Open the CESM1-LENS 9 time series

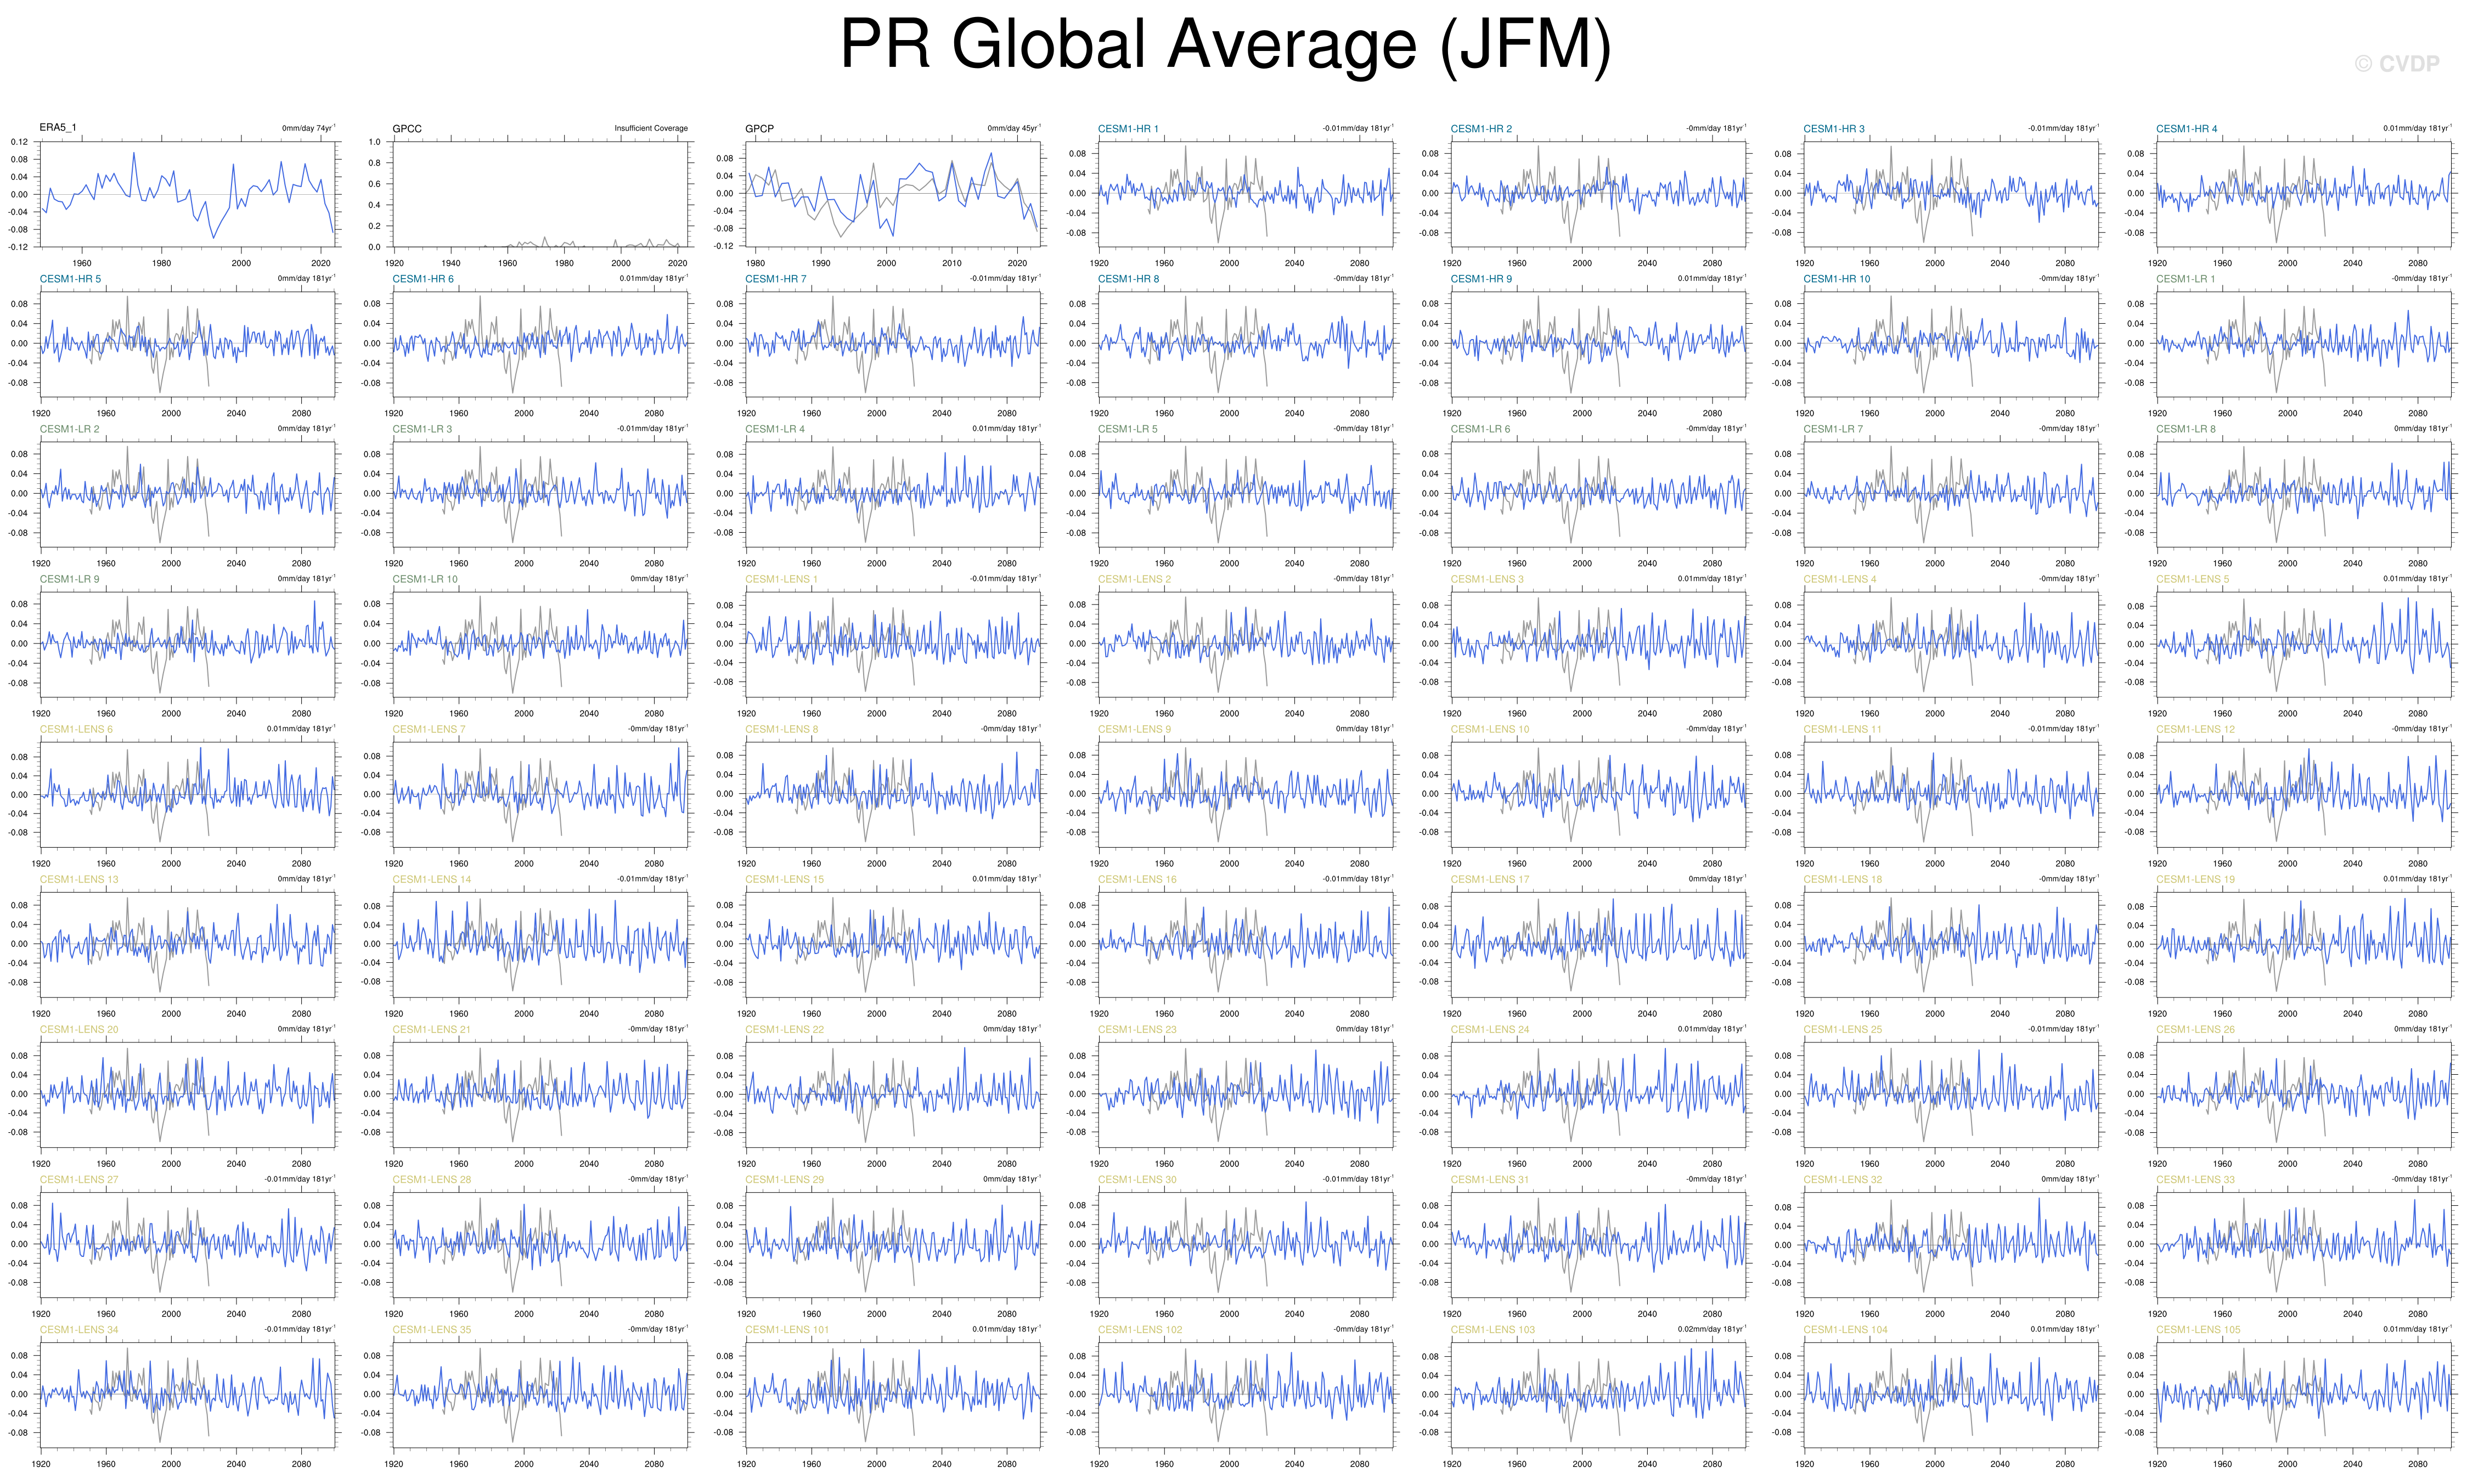[1245, 794]
